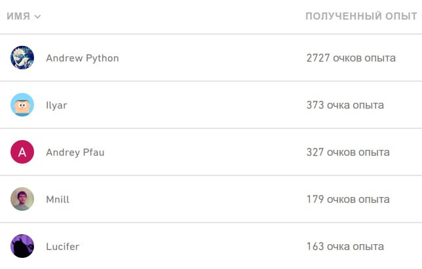Open Andrew Python's profile name link

pyautogui.click(x=83, y=58)
